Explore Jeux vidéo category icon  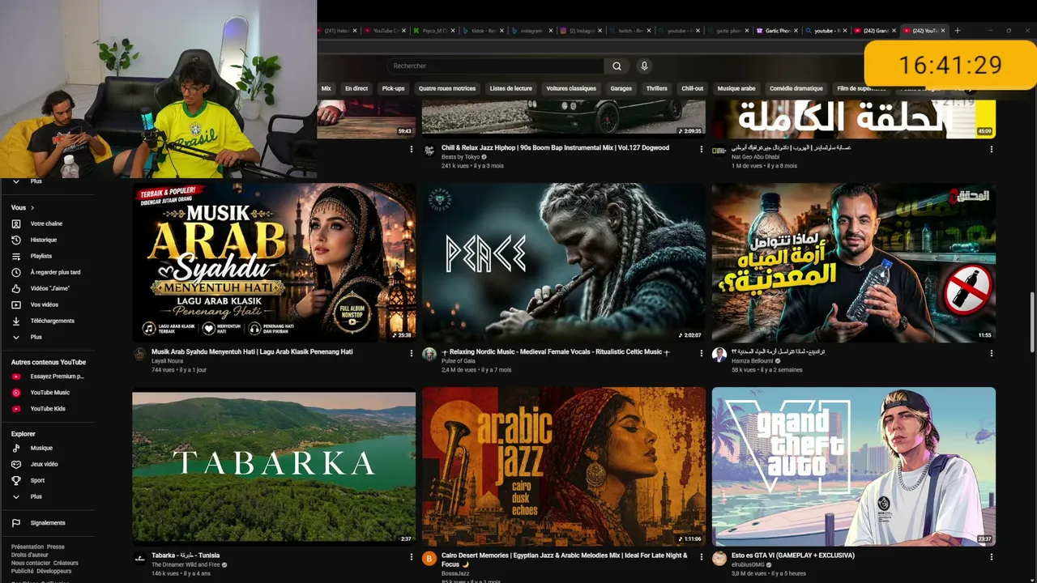[x=16, y=464]
